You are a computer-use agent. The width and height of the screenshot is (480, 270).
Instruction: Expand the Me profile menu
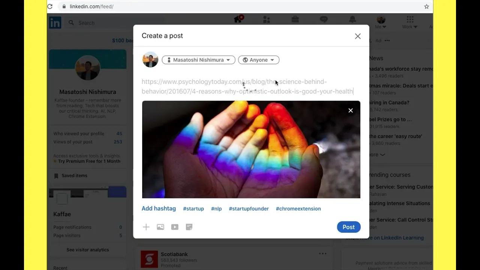click(x=381, y=22)
